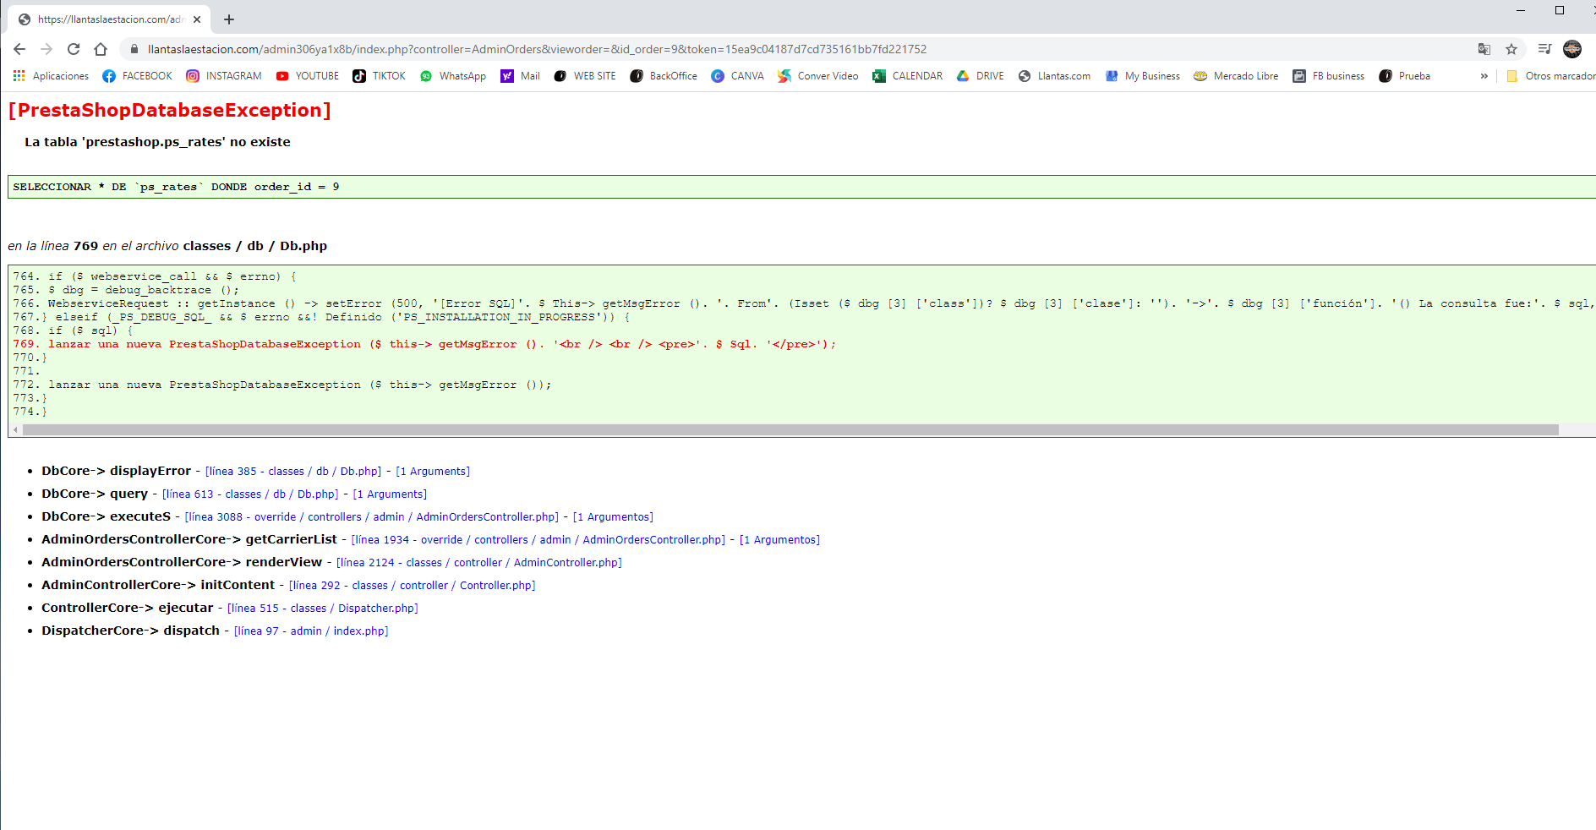The height and width of the screenshot is (830, 1596).
Task: Click the PrestaShopDatabaseException heading
Action: point(170,111)
